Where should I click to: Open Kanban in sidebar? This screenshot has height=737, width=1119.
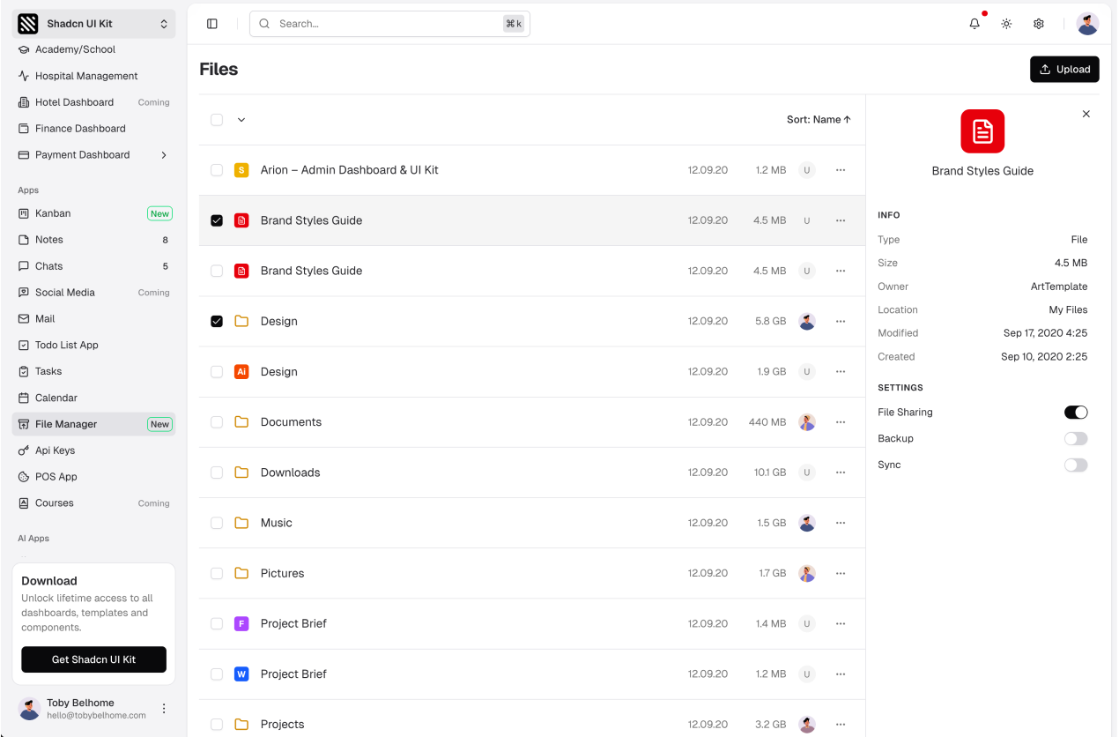click(93, 213)
